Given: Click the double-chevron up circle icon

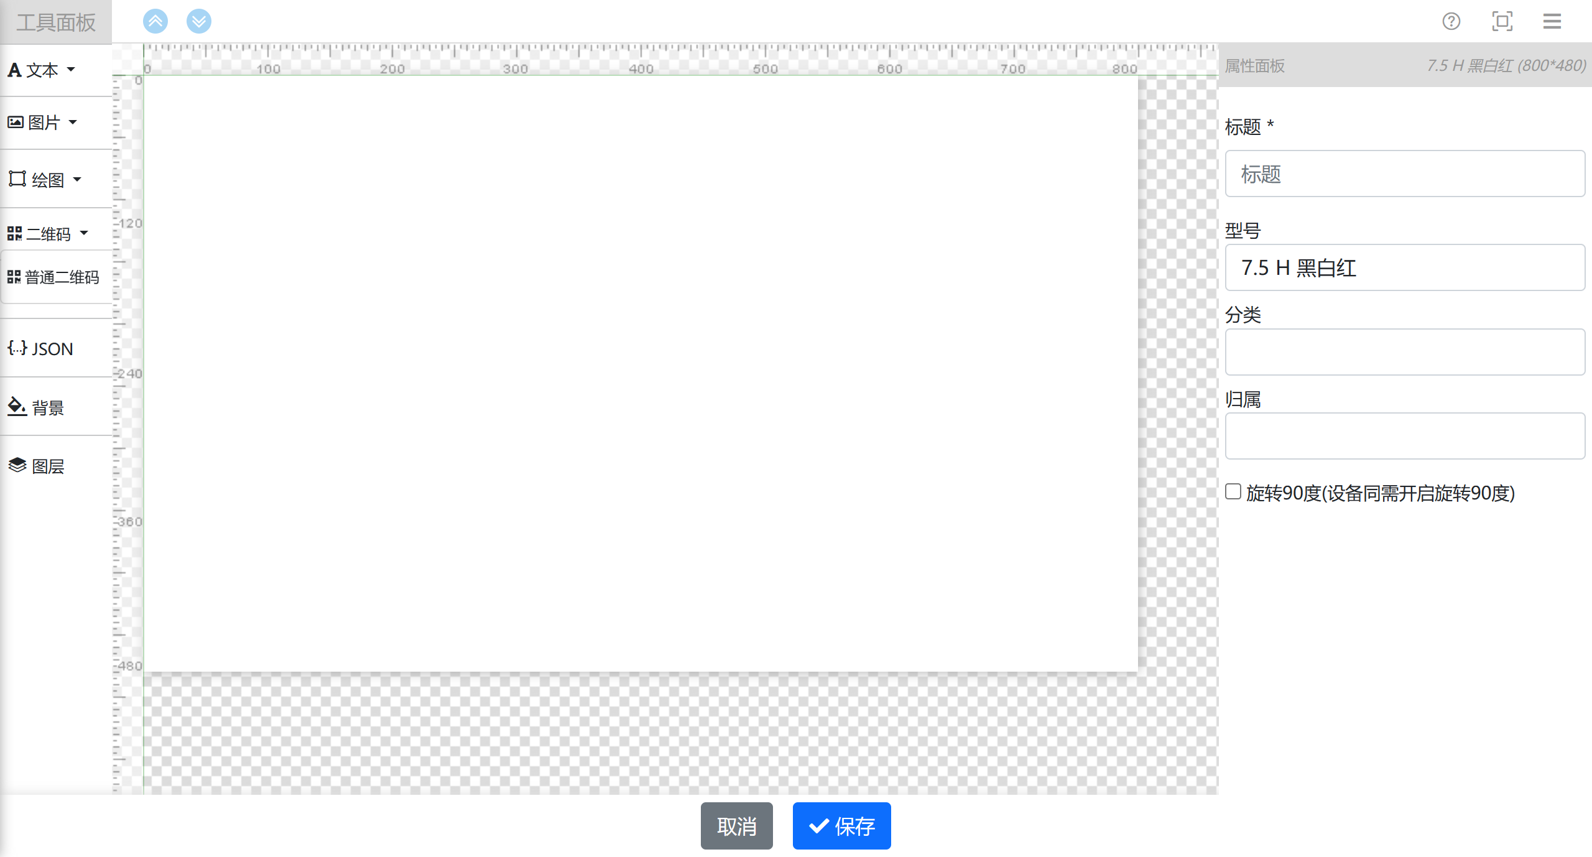Looking at the screenshot, I should point(155,21).
